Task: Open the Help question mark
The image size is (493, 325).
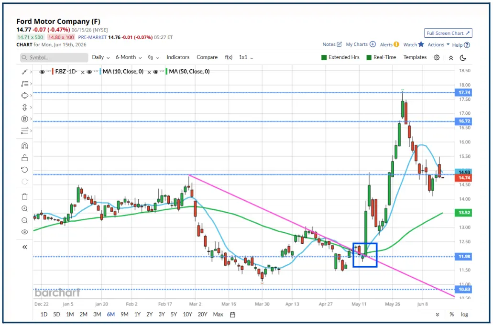Action: pyautogui.click(x=467, y=45)
